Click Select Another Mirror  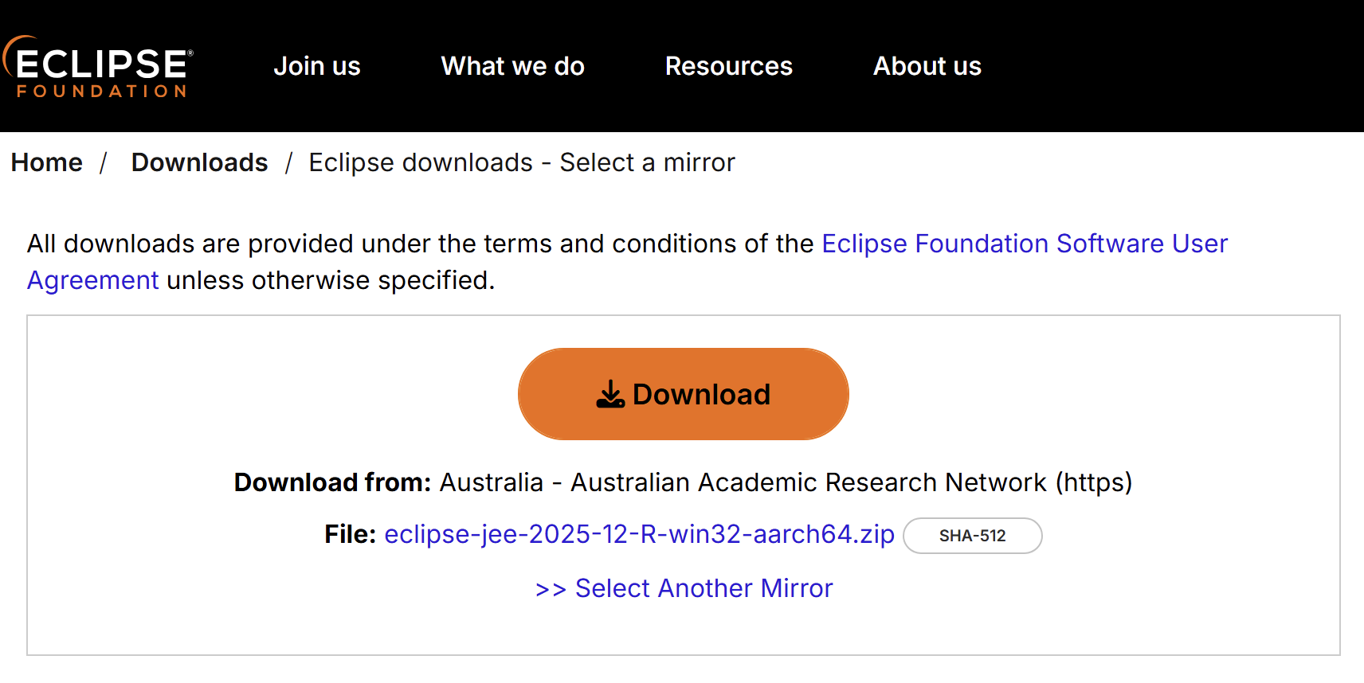click(x=684, y=587)
